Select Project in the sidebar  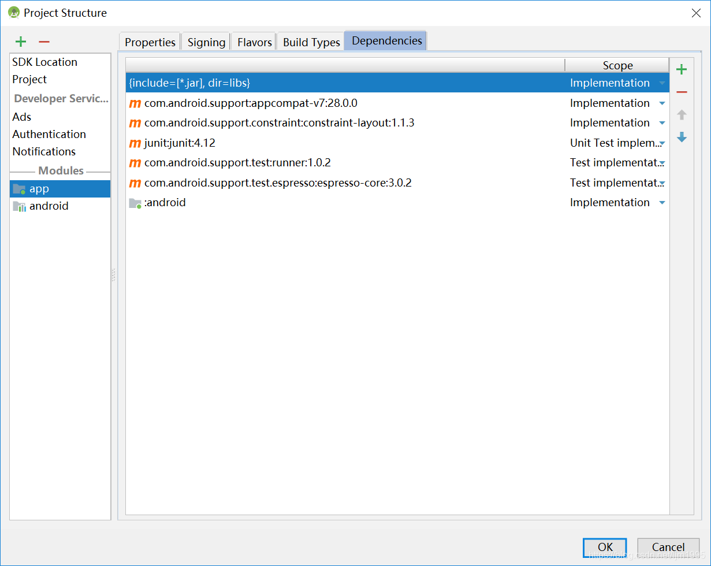pyautogui.click(x=29, y=79)
